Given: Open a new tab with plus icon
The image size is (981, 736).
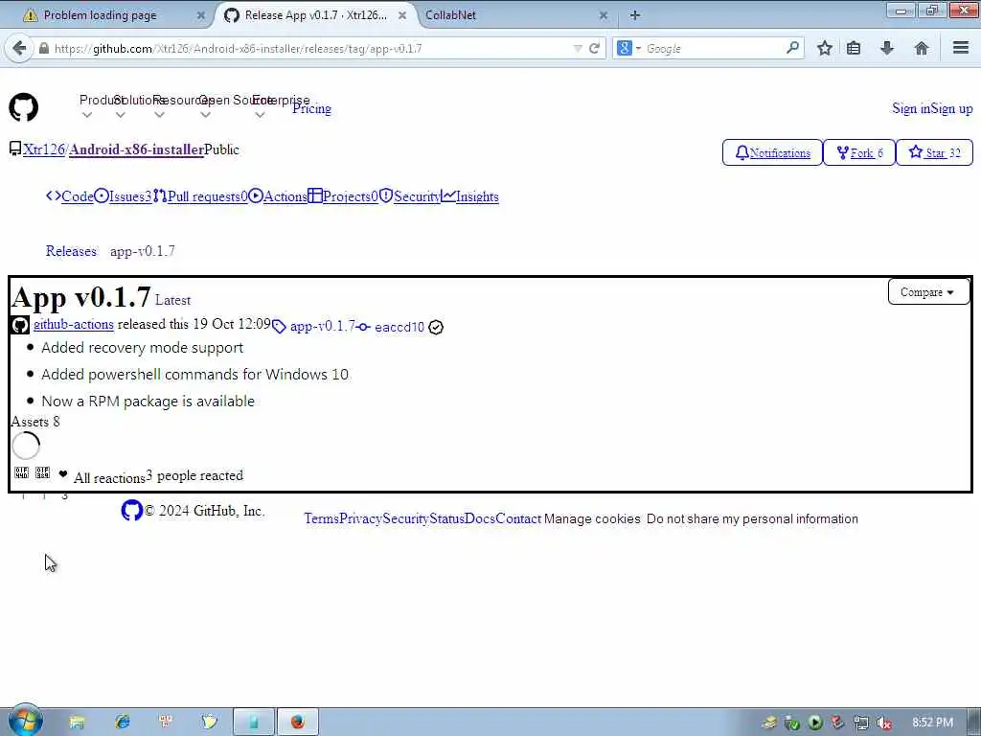Looking at the screenshot, I should point(635,15).
